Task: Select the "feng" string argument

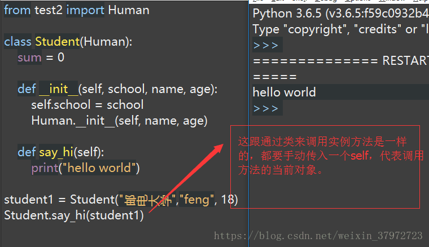Action: pyautogui.click(x=196, y=200)
